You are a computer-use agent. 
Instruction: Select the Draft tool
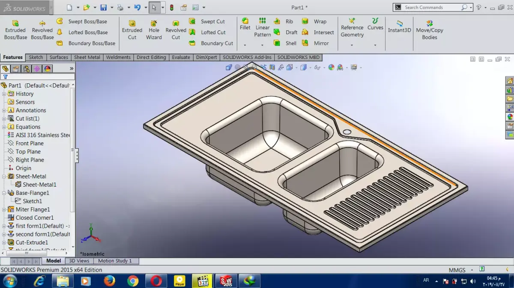coord(285,32)
